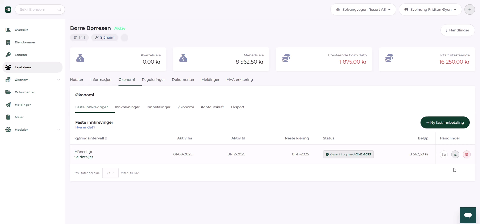Select the Kontoutskrift sub-tab
The height and width of the screenshot is (224, 480).
click(x=212, y=107)
